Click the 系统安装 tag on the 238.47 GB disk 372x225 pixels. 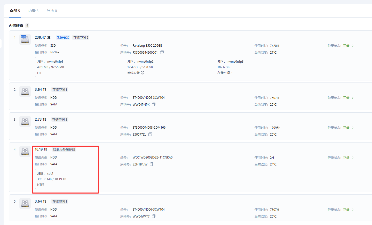63,38
